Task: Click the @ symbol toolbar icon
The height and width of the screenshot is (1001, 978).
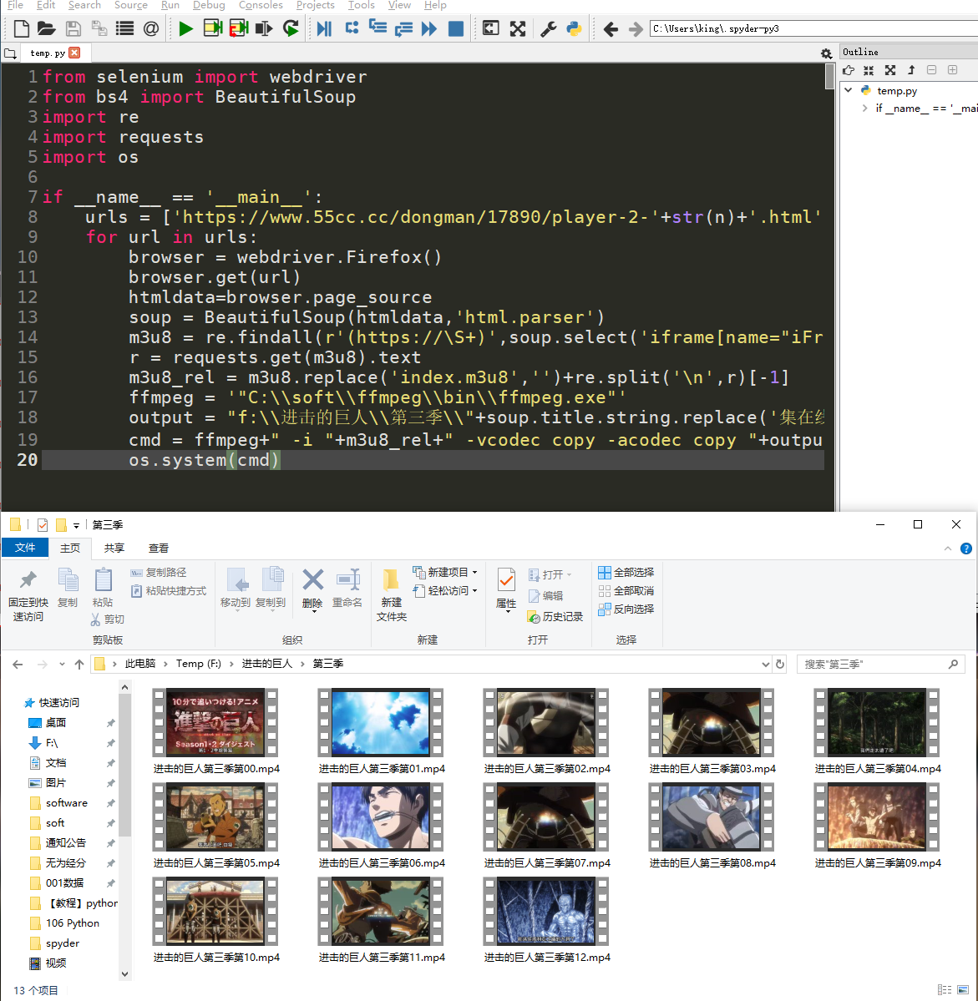Action: pos(151,28)
